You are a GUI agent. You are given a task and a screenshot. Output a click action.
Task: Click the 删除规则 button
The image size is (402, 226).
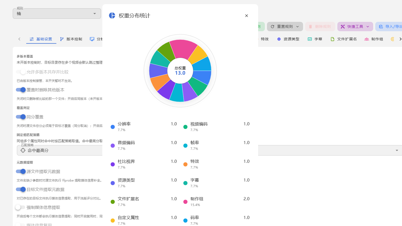320,27
